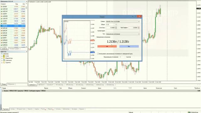Click the Stop Loss value field

pos(111,28)
